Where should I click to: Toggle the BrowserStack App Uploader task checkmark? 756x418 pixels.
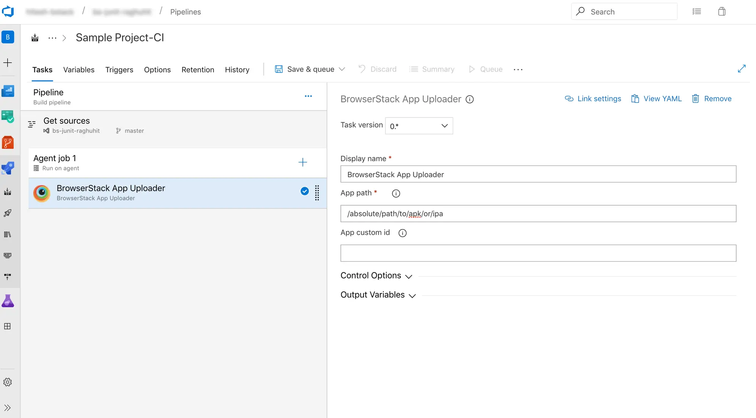[x=304, y=191]
